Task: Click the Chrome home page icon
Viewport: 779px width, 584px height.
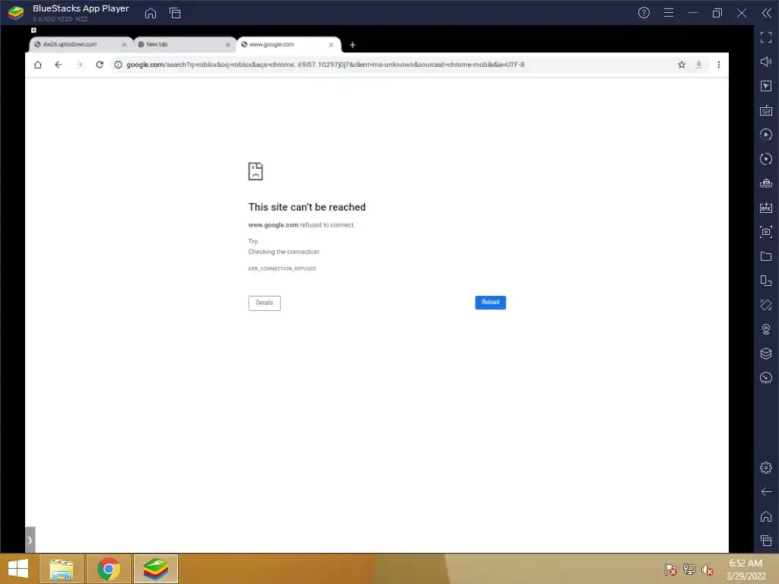Action: point(38,65)
